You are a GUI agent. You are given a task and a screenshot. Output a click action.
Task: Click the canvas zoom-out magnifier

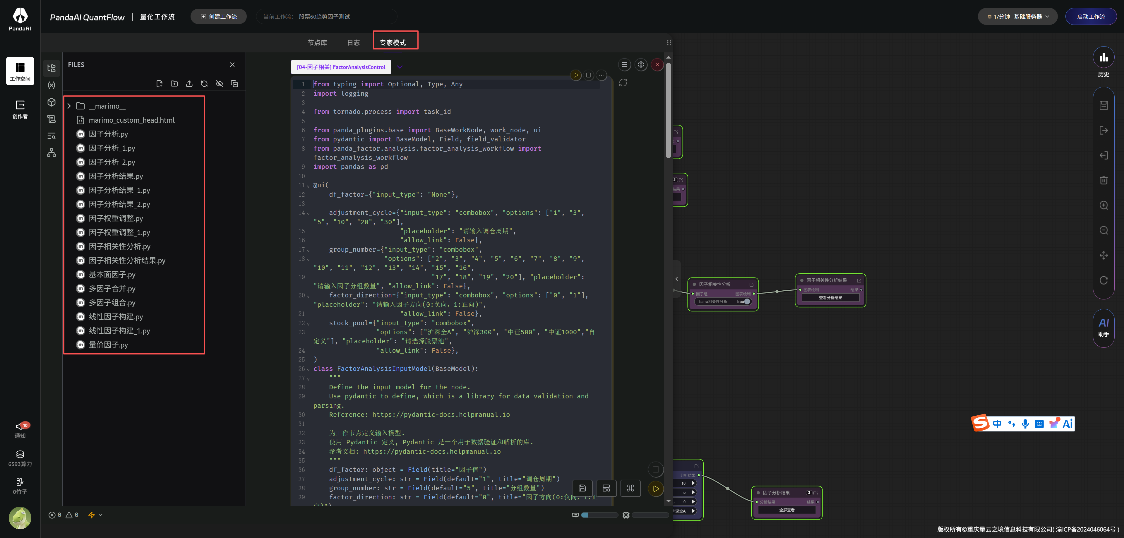tap(1104, 230)
